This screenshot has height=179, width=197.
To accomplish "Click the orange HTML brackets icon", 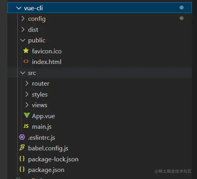I will 26,61.
